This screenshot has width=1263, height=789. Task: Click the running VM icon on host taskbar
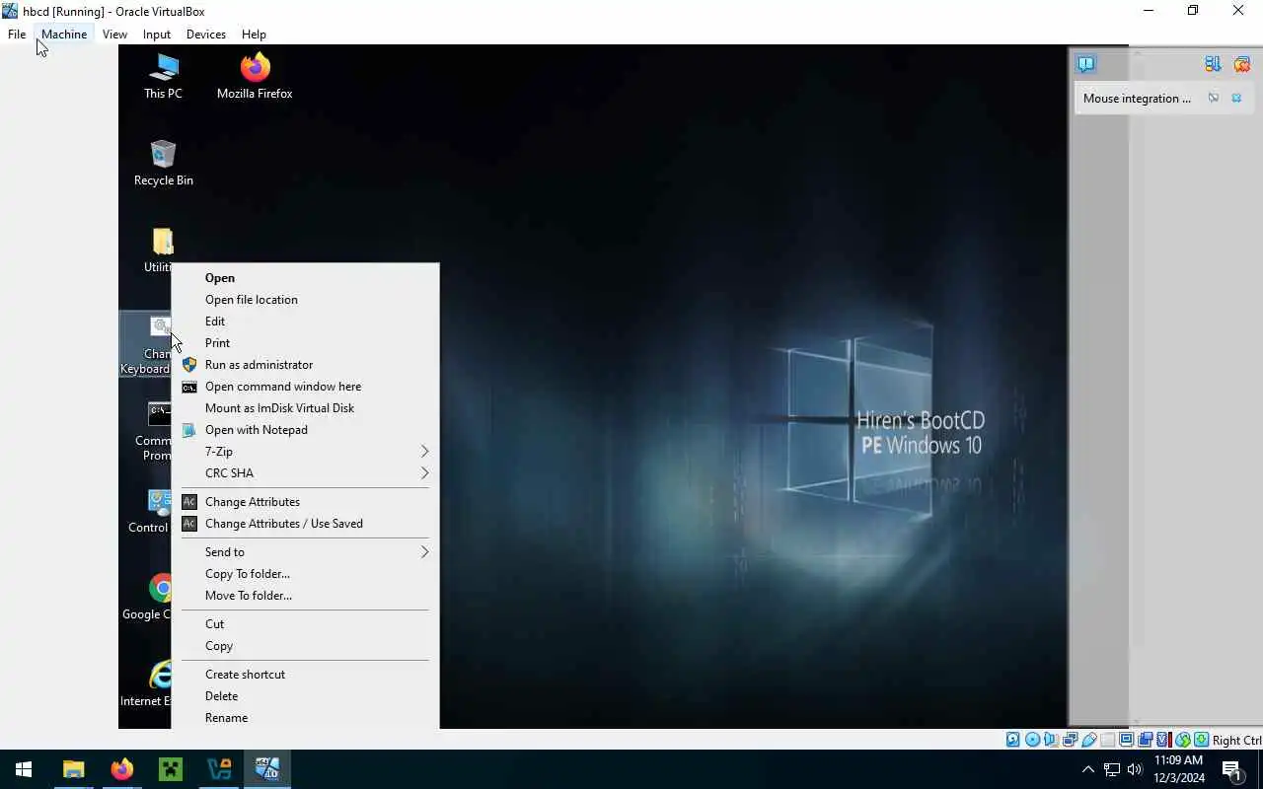(x=267, y=769)
